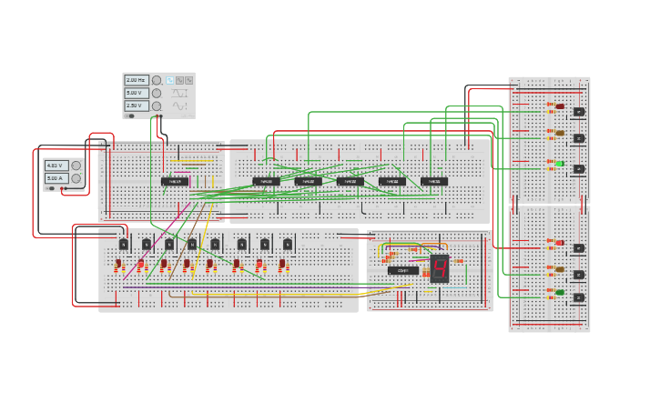Click the 2.50 V offset field
The width and height of the screenshot is (660, 412).
tap(137, 106)
